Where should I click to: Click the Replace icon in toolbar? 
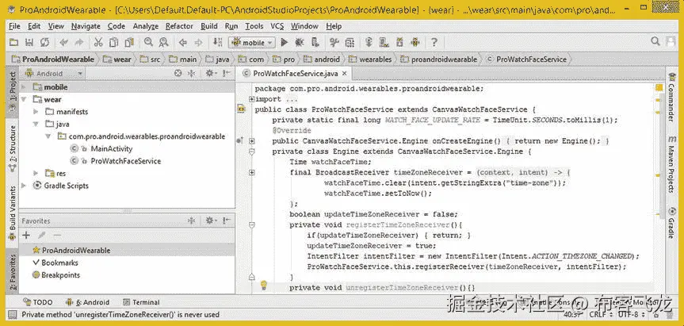click(163, 42)
